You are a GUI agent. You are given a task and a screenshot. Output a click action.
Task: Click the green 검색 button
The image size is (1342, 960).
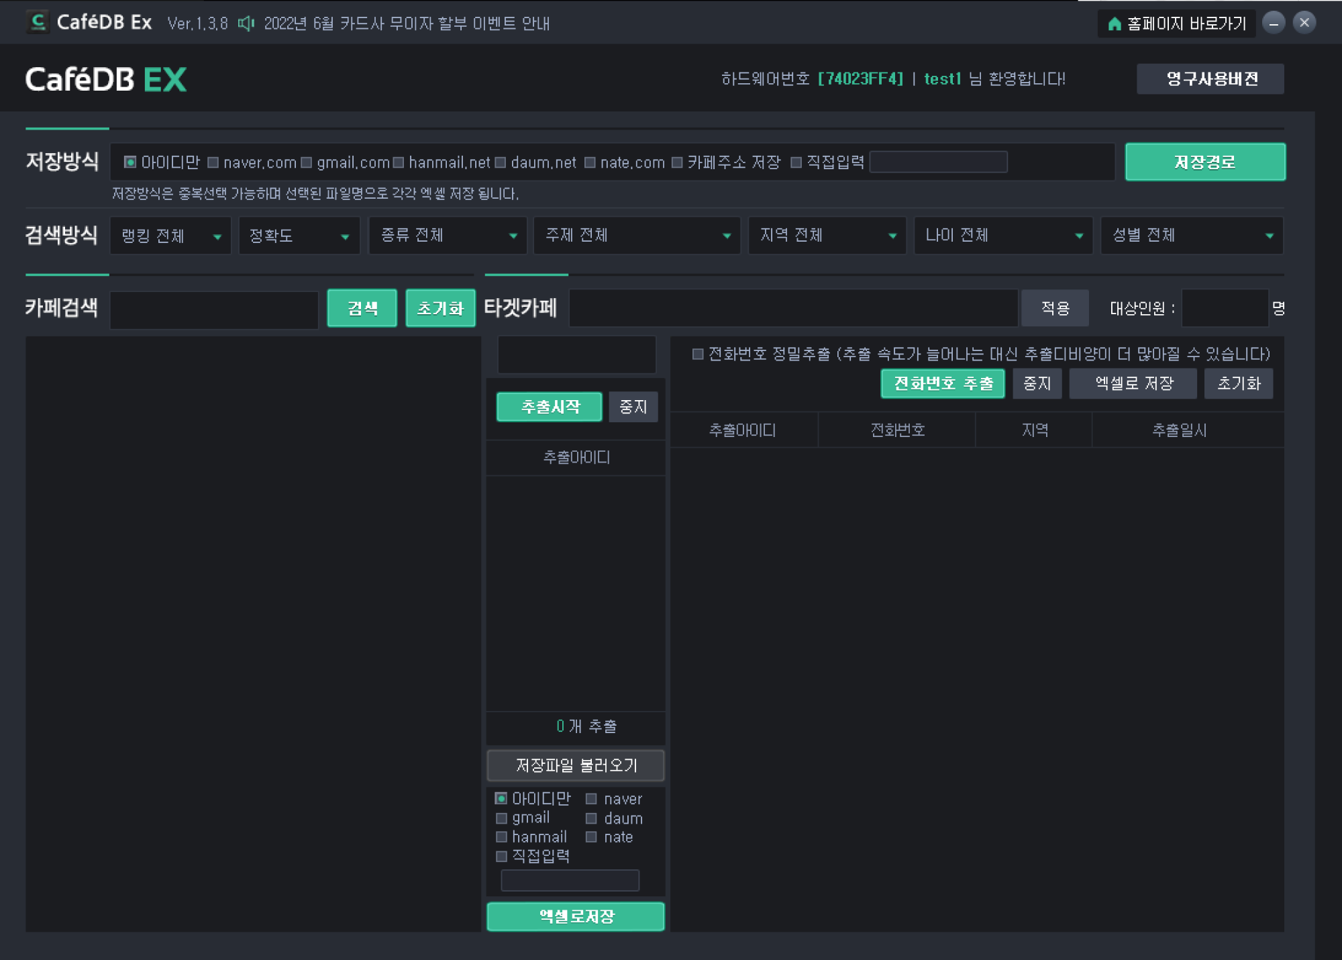click(x=362, y=308)
